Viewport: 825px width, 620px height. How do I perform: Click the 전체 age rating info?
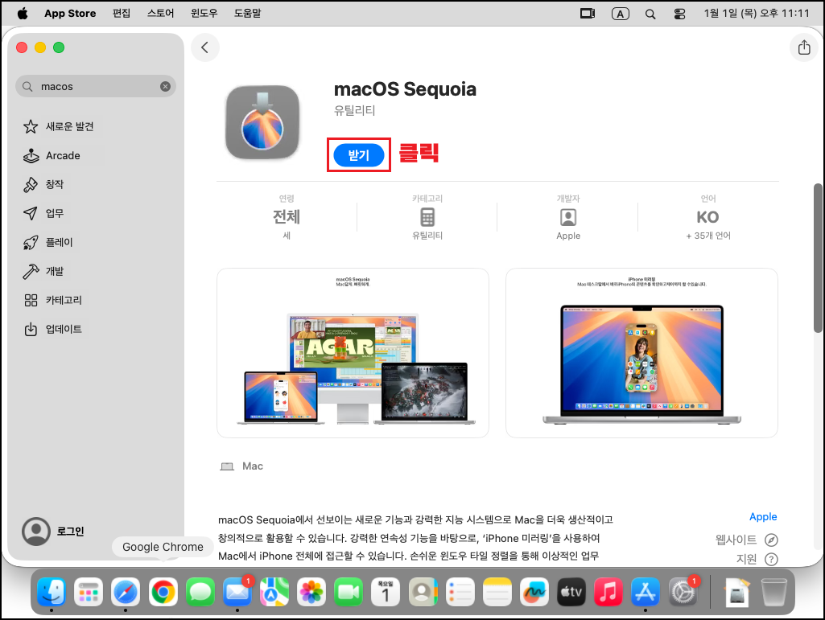coord(287,216)
